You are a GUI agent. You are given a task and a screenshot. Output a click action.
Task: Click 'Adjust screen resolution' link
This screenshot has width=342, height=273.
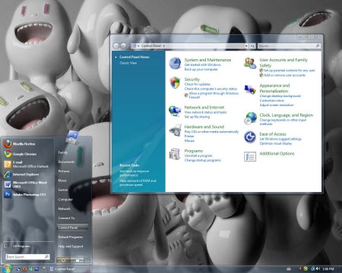277,105
